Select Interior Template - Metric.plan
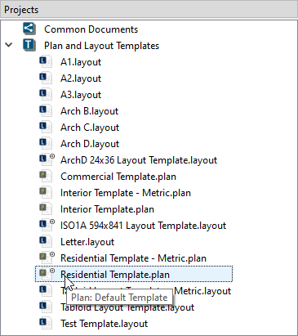Viewport: 298px width, 336px height. pos(126,193)
